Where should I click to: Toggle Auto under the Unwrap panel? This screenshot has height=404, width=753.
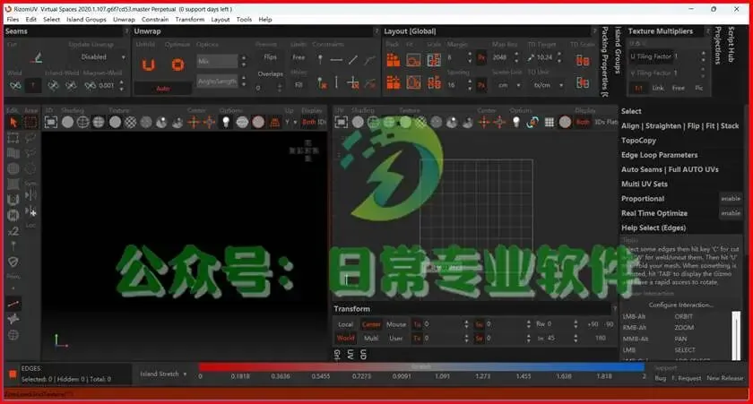point(163,89)
